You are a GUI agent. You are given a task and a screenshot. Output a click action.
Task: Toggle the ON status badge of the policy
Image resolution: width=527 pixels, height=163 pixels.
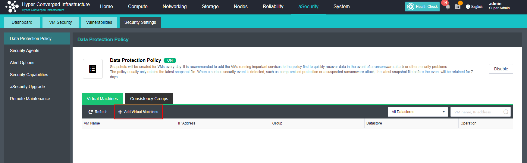[170, 60]
